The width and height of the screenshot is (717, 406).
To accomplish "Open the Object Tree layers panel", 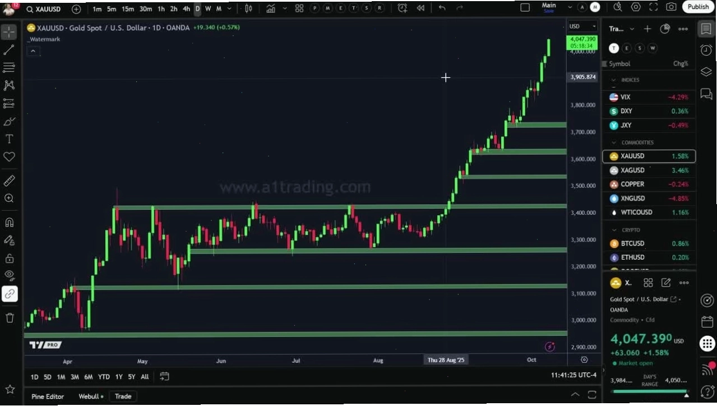I will [706, 72].
